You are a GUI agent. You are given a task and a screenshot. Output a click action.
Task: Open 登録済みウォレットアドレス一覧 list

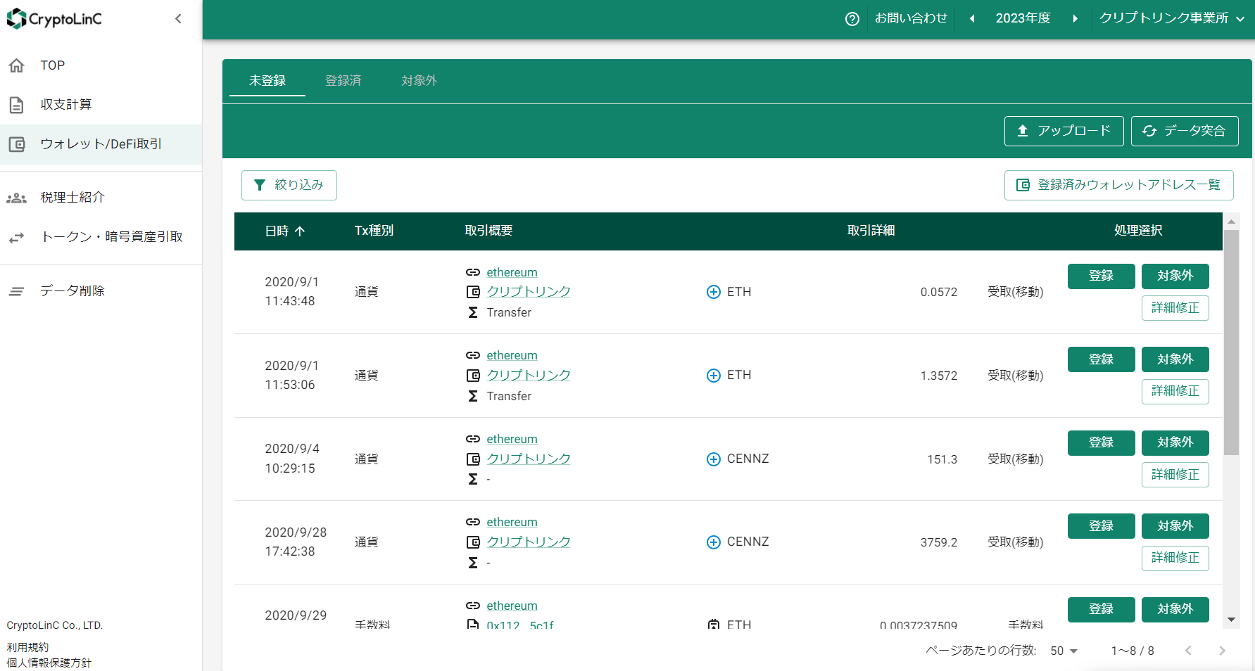[x=1118, y=185]
